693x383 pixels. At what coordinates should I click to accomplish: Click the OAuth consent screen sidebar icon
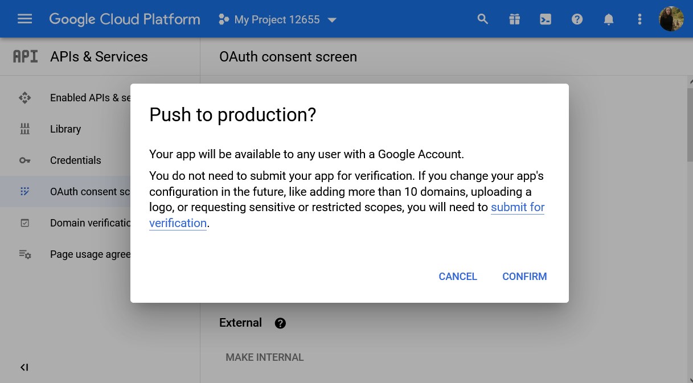25,192
